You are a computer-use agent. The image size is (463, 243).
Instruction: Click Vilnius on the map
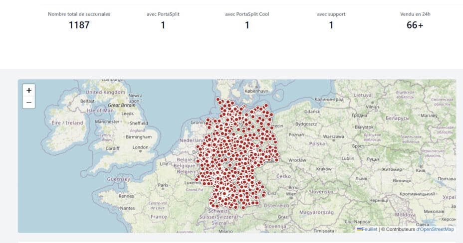(x=372, y=107)
